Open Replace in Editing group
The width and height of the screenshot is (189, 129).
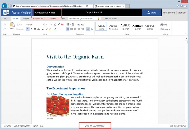[x=165, y=29]
